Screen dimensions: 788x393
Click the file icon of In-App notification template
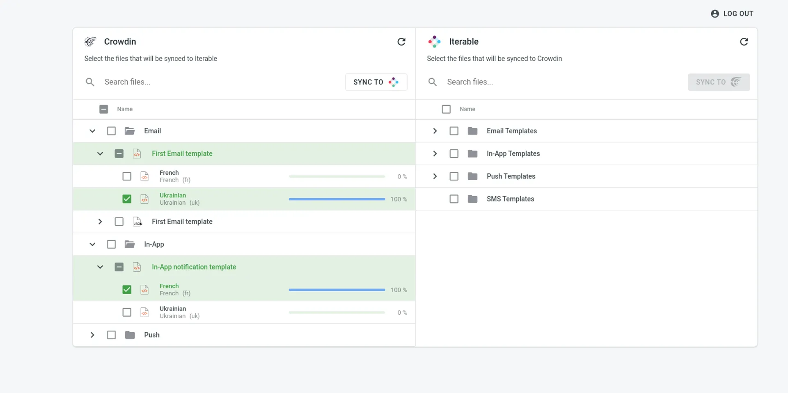[x=137, y=267]
